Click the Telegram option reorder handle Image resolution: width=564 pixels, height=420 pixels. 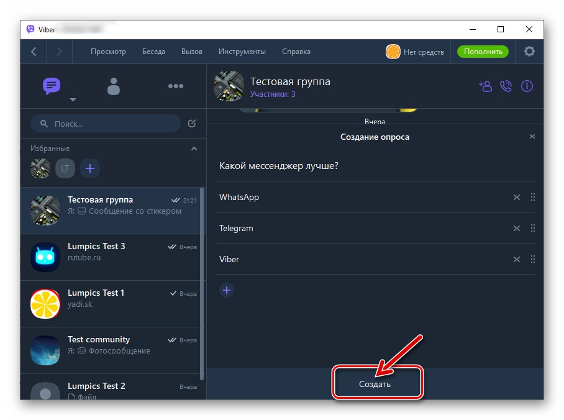point(533,228)
